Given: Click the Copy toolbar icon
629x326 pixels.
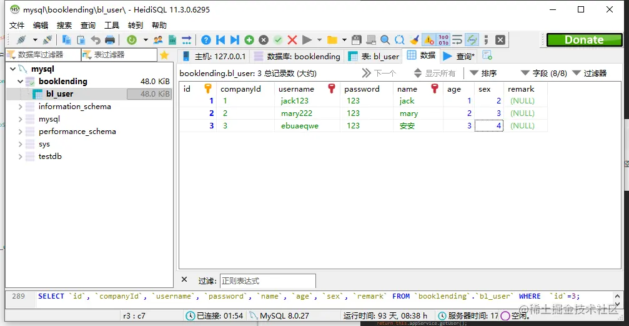Looking at the screenshot, I should pyautogui.click(x=67, y=40).
